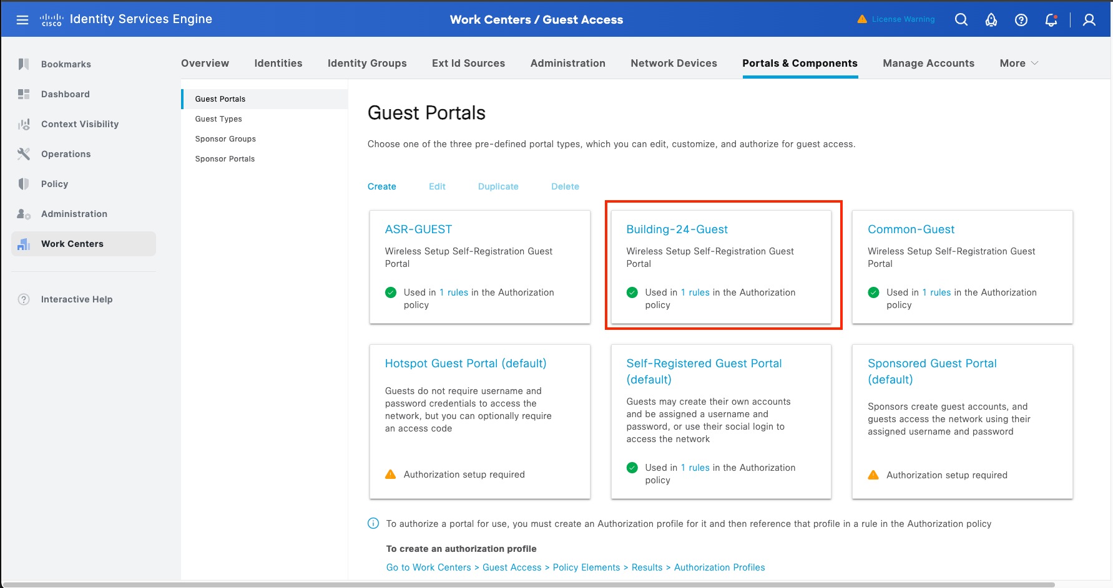View notifications bell icon
The height and width of the screenshot is (588, 1113).
[x=1051, y=20]
